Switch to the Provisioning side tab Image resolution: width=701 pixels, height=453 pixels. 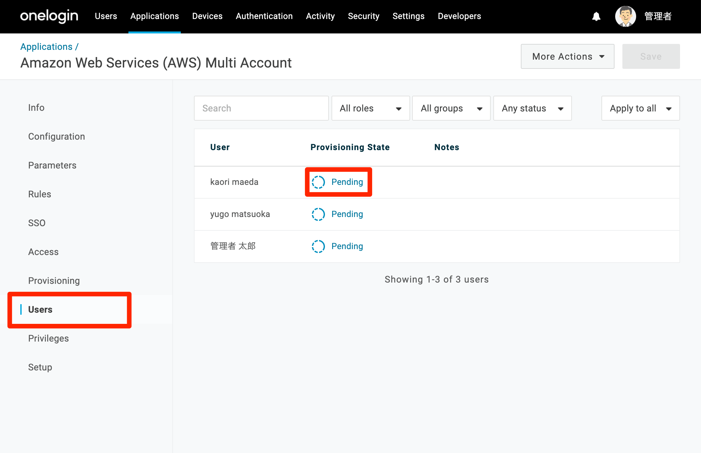(54, 281)
